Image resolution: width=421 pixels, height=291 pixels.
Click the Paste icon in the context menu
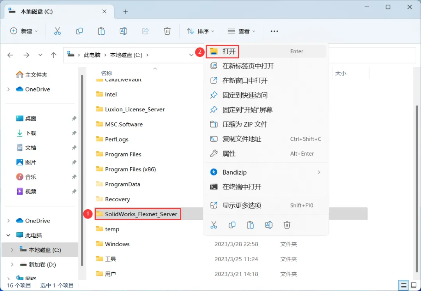pyautogui.click(x=250, y=225)
